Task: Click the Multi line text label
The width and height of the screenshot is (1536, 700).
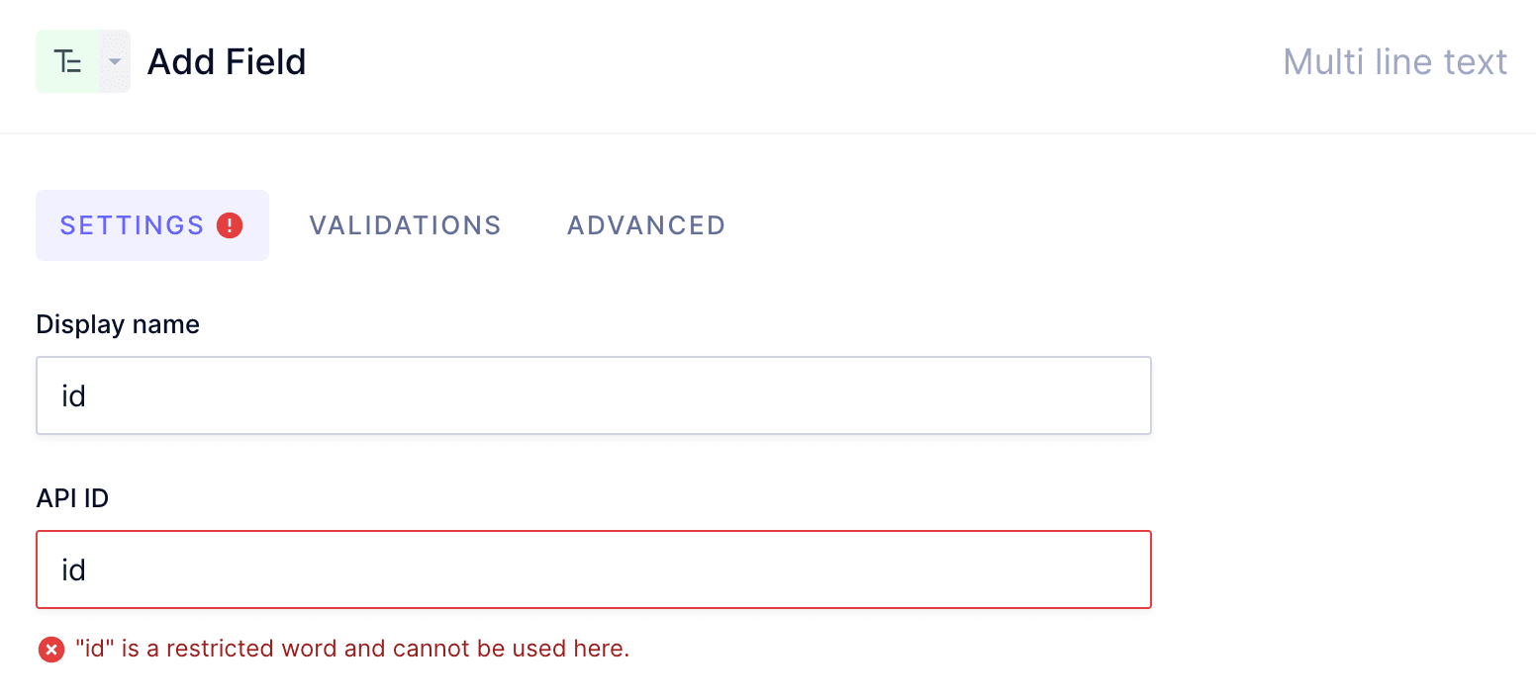Action: (x=1394, y=60)
